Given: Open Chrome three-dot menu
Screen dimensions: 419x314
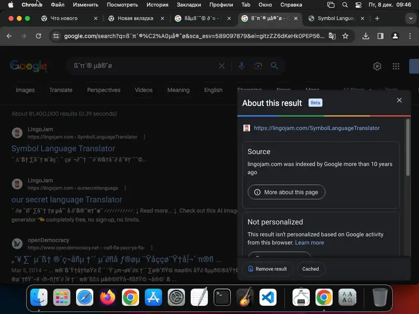Looking at the screenshot, I should 410,36.
